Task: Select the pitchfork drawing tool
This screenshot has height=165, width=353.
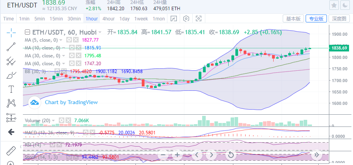Action: (11, 60)
